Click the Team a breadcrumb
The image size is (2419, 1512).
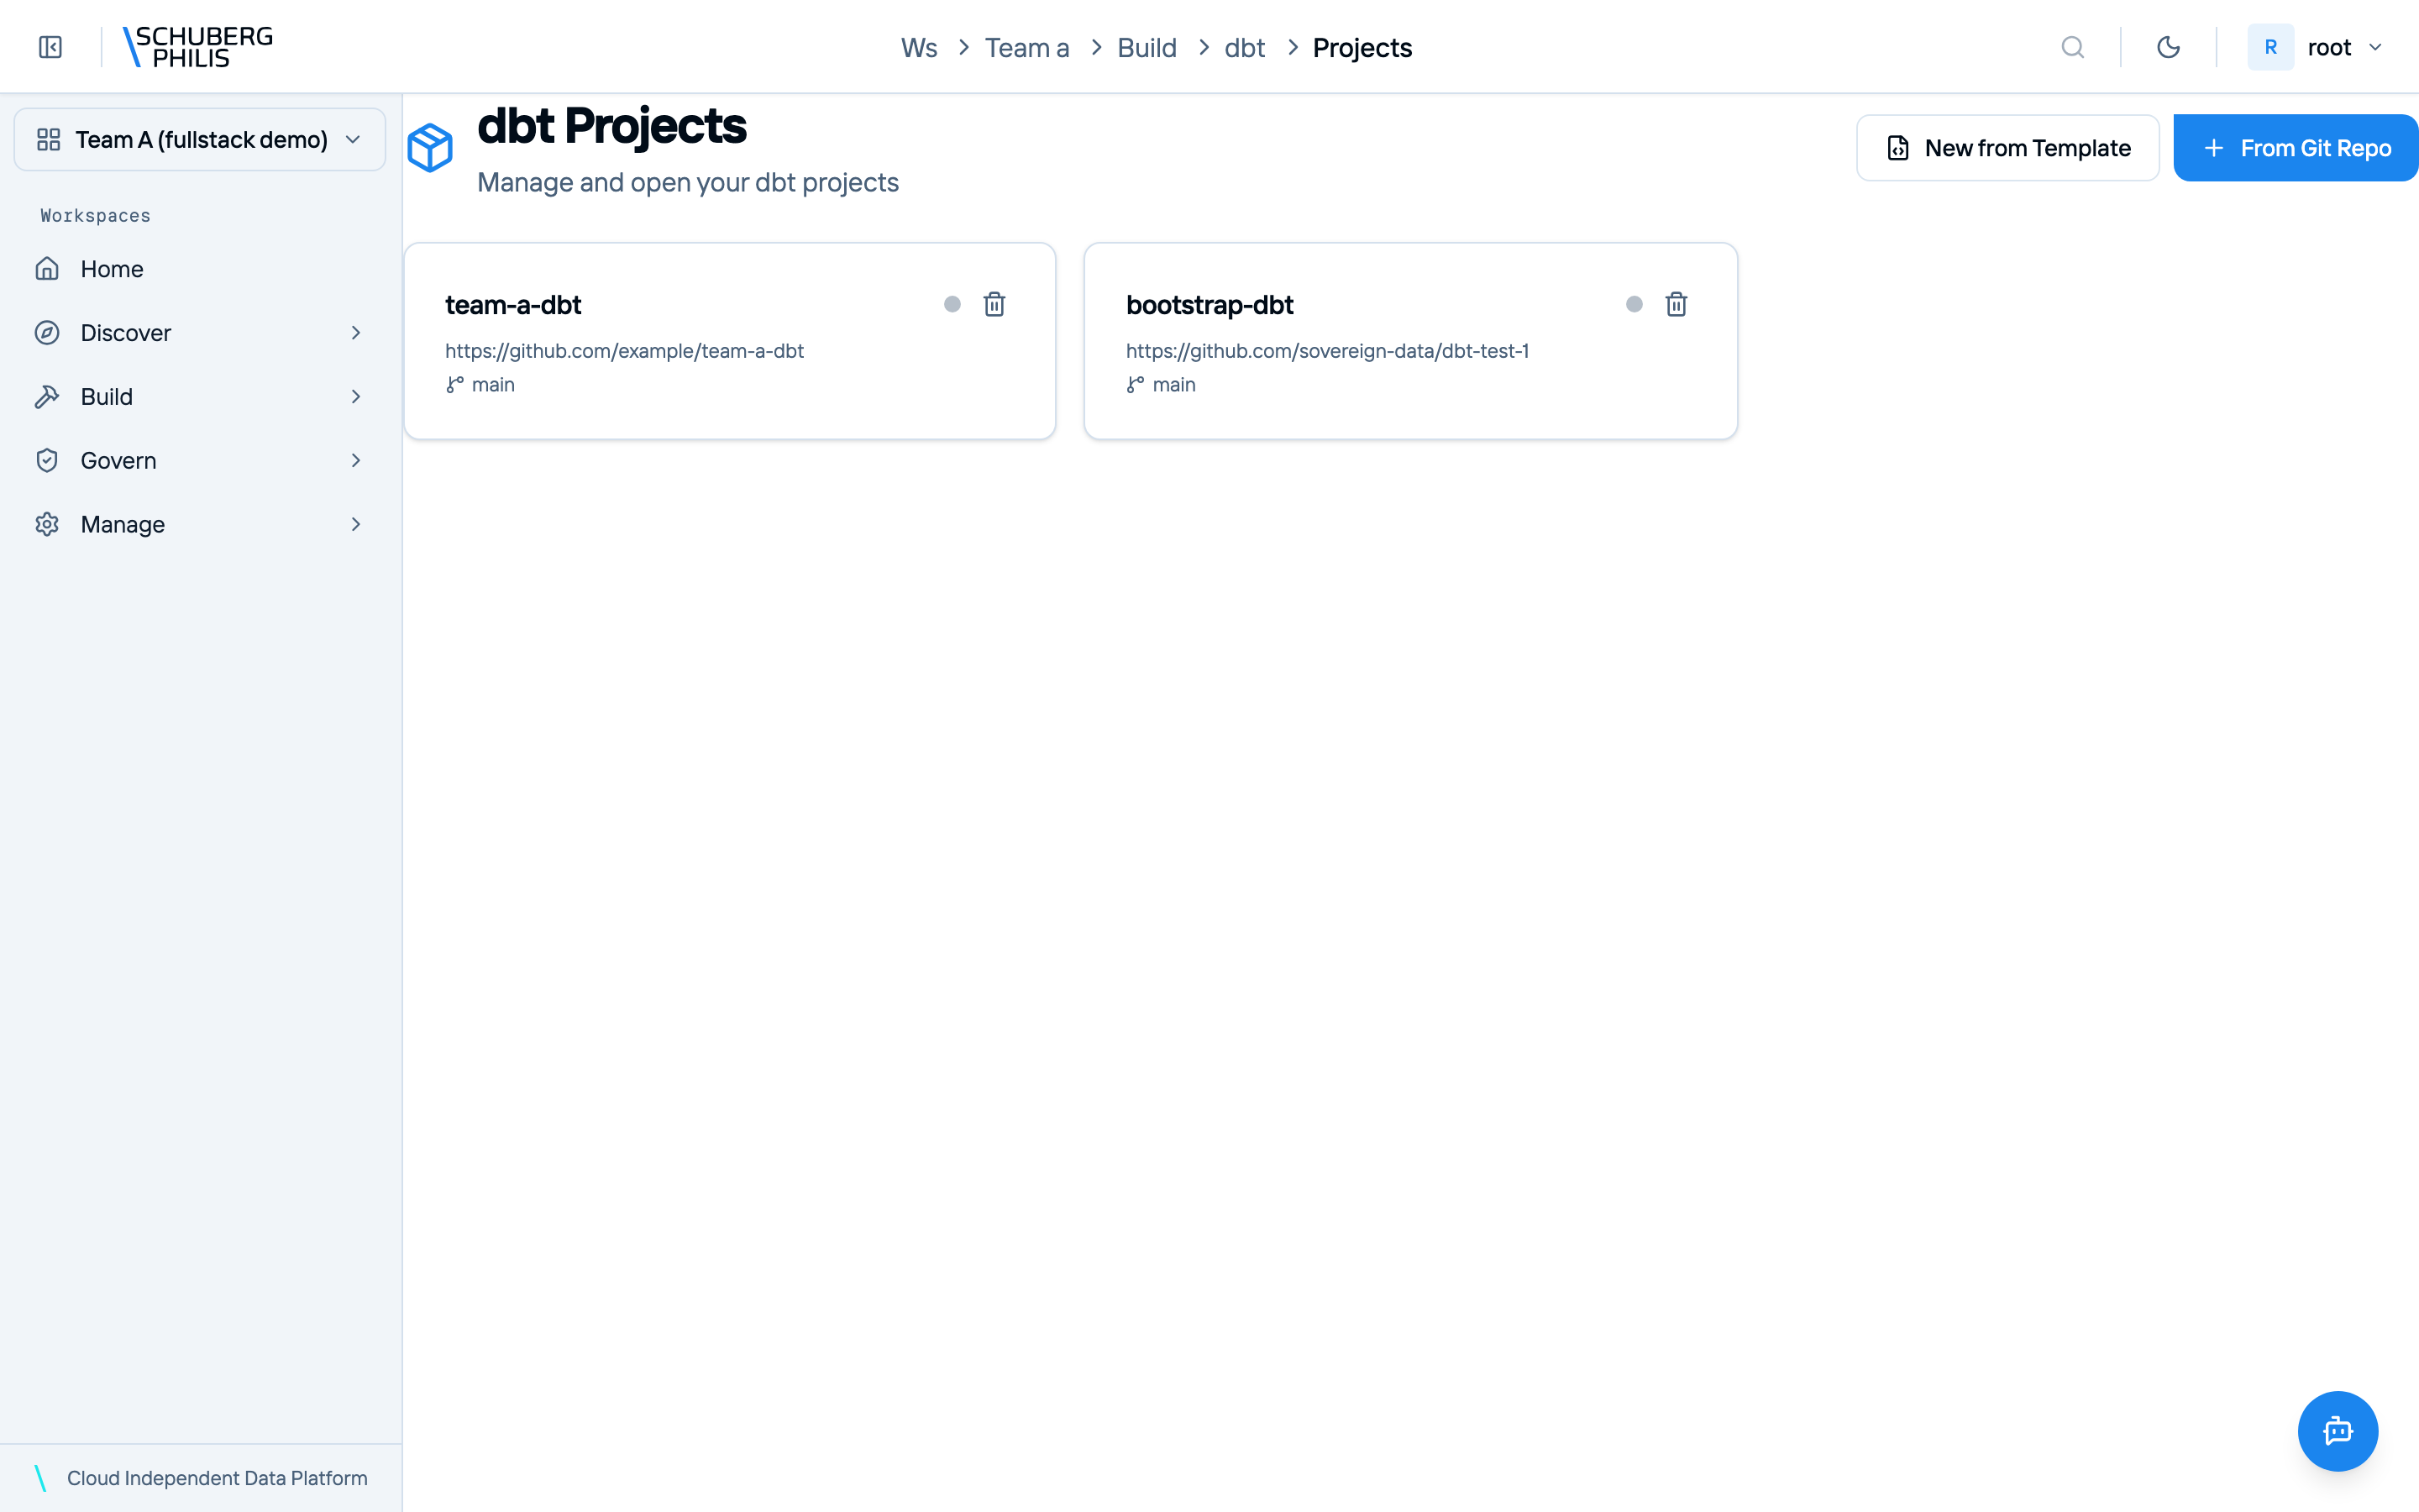pyautogui.click(x=1026, y=48)
